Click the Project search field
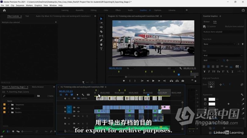Screen dimensions: 247x138 [18, 96]
